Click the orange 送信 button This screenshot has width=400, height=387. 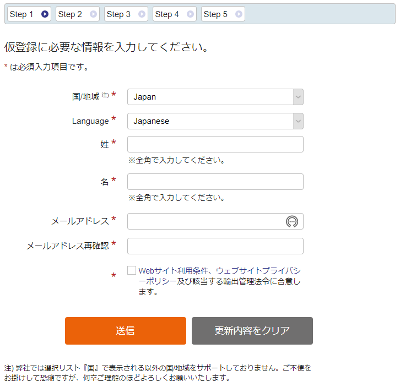(x=126, y=331)
